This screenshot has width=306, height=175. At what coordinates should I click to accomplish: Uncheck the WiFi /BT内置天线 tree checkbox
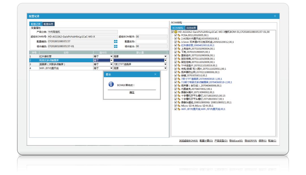(176, 109)
